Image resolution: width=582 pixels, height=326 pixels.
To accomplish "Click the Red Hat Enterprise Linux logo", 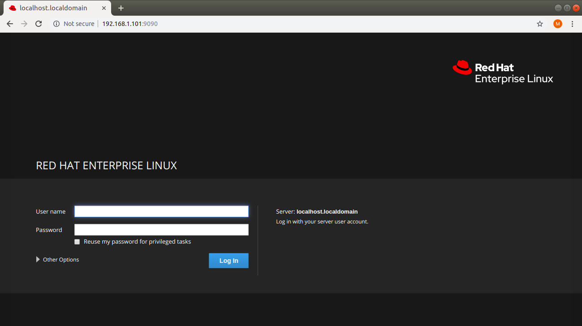I will click(503, 72).
